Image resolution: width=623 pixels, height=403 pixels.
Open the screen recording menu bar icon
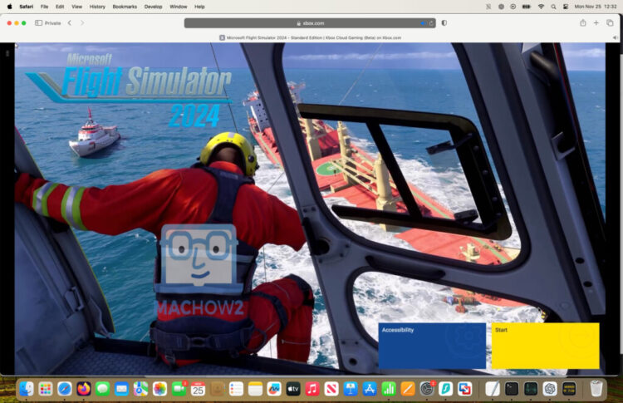(x=513, y=7)
